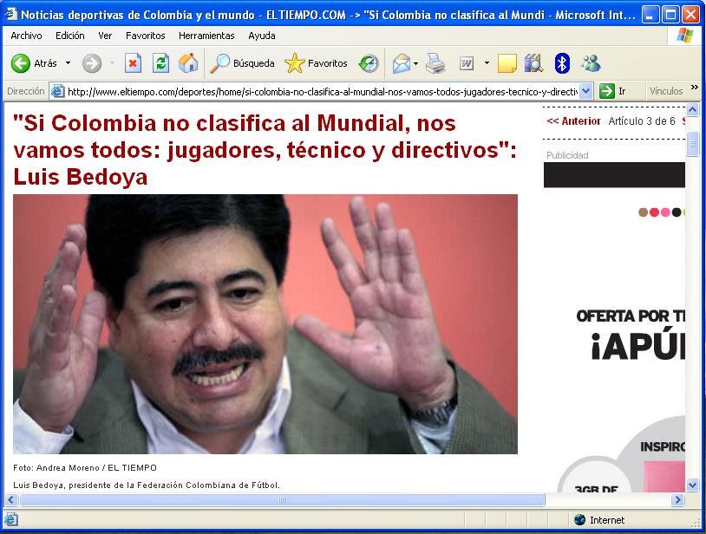Click the Luis Bedoya article photo
The image size is (706, 534).
pos(265,324)
